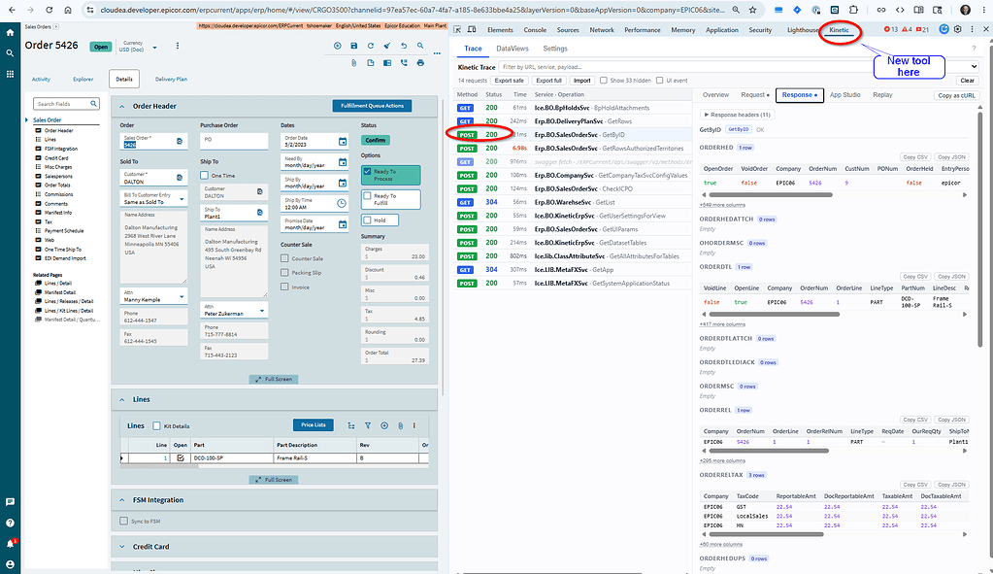Check the Ready To Fulfill option
Screen dimensions: 993x574
point(367,196)
